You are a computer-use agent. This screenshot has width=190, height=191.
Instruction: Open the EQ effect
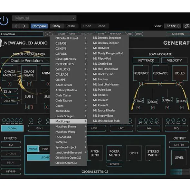11,145
